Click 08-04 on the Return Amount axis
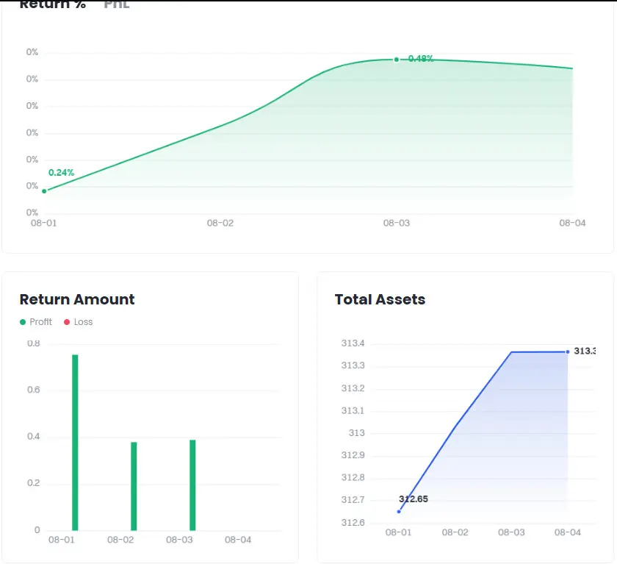 pos(238,540)
